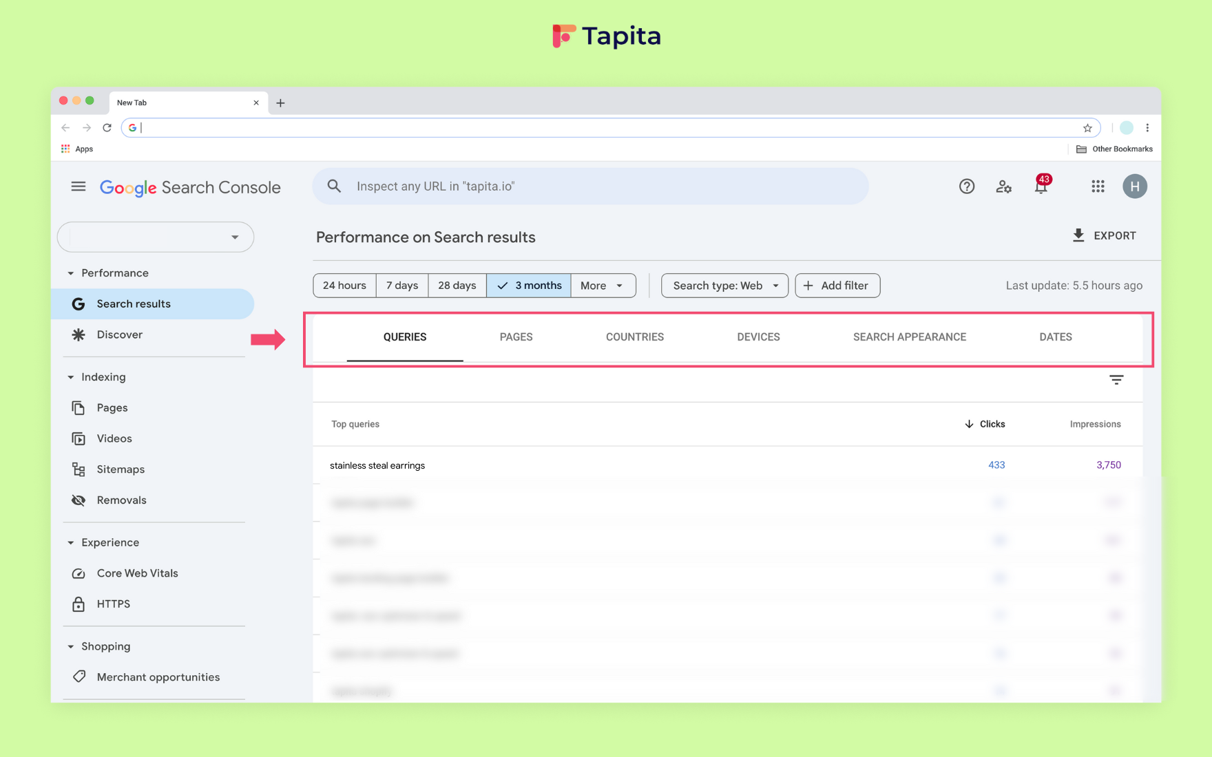
Task: Switch to the Dates tab
Action: (1056, 337)
